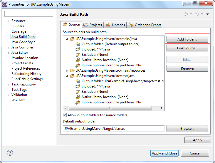Select the JPAExampleUsingMaven/src/main/resources row

[x=111, y=70]
